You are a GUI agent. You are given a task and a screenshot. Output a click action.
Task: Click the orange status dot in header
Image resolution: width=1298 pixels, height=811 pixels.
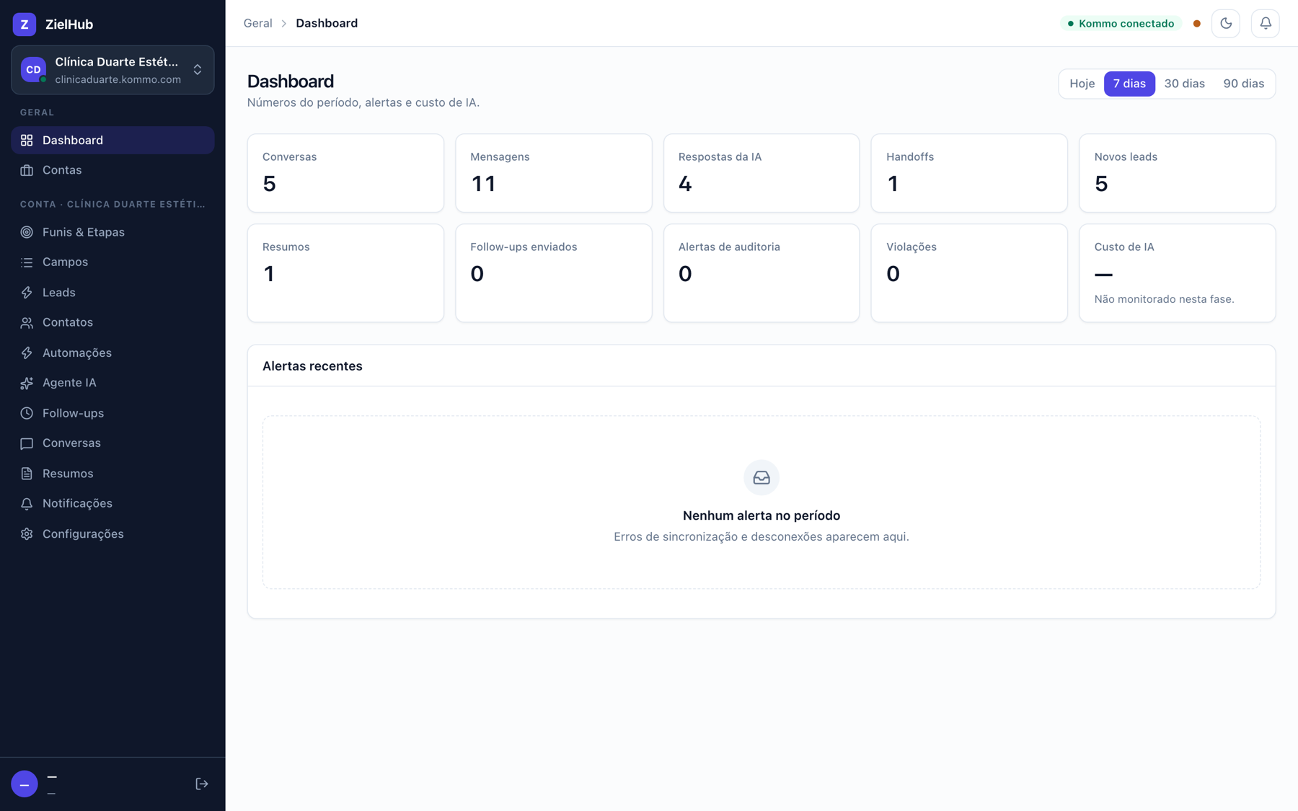click(x=1197, y=24)
